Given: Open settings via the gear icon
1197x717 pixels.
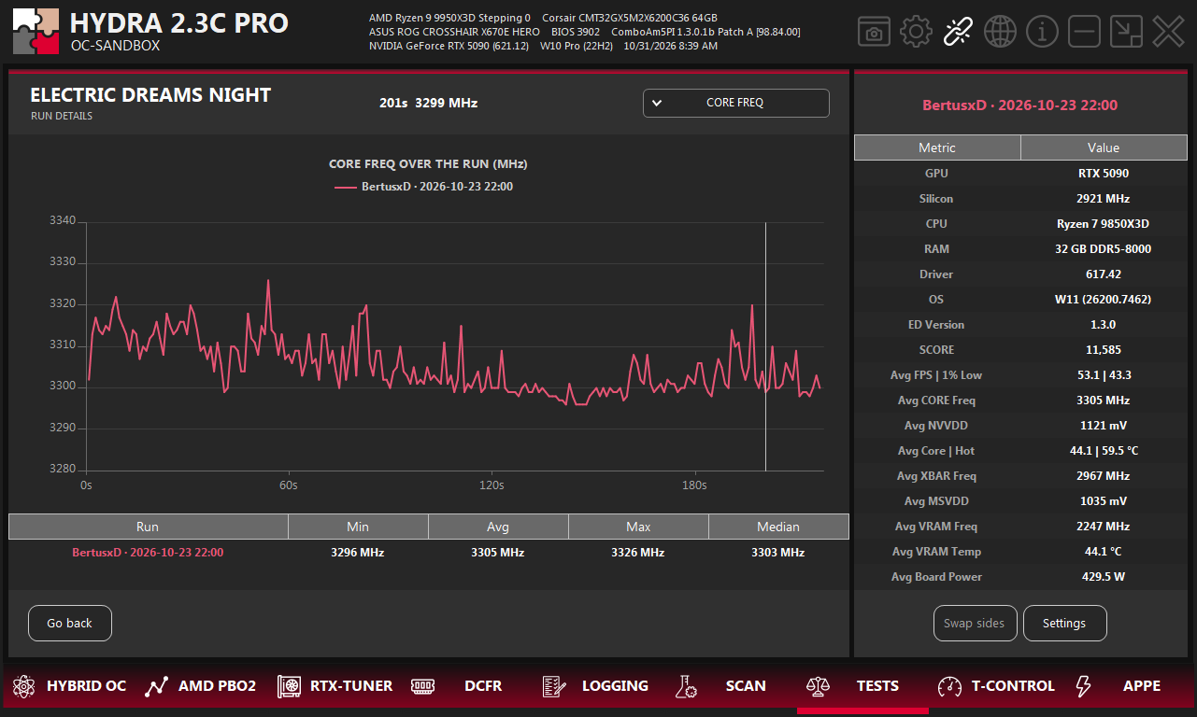Looking at the screenshot, I should click(916, 32).
